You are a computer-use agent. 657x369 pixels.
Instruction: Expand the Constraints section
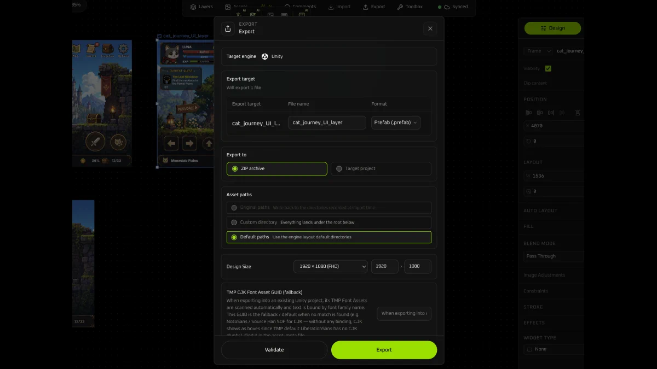(535, 291)
